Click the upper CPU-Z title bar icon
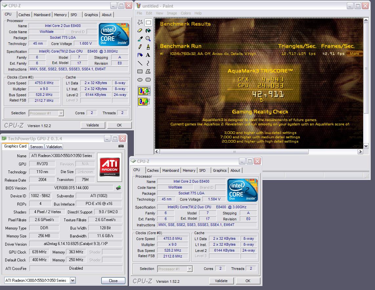 tap(5, 5)
